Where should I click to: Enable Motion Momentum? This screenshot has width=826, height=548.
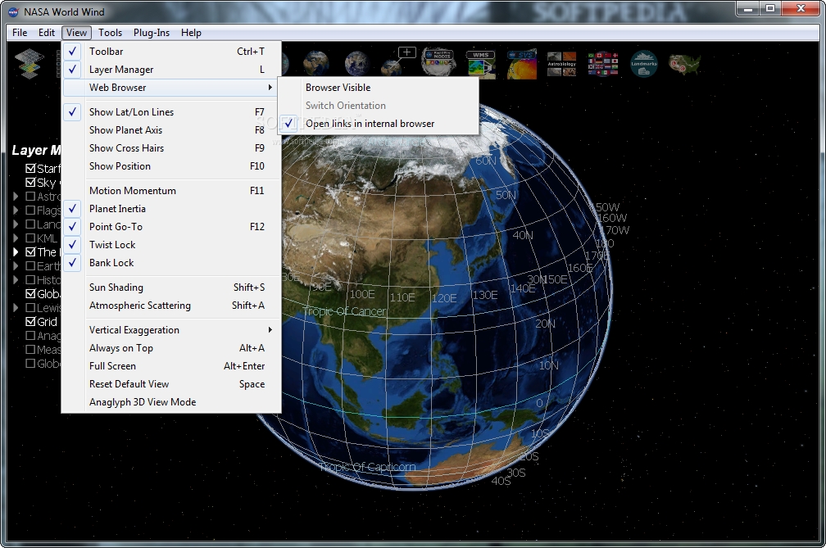point(171,191)
